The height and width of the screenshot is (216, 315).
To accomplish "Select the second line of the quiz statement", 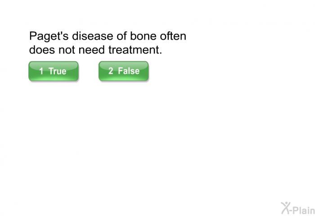I will 95,49.
